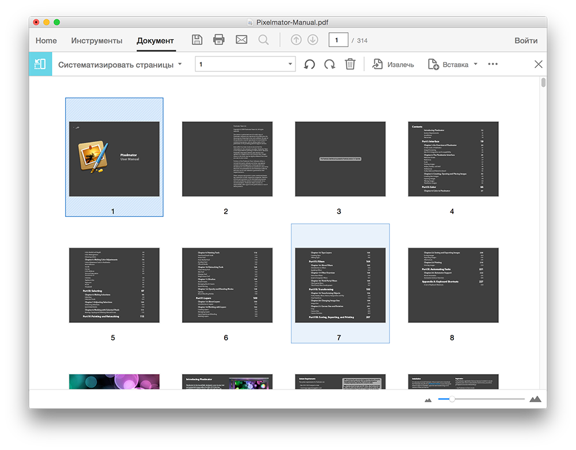Select the page 4 Contents thumbnail
576x450 pixels.
452,159
